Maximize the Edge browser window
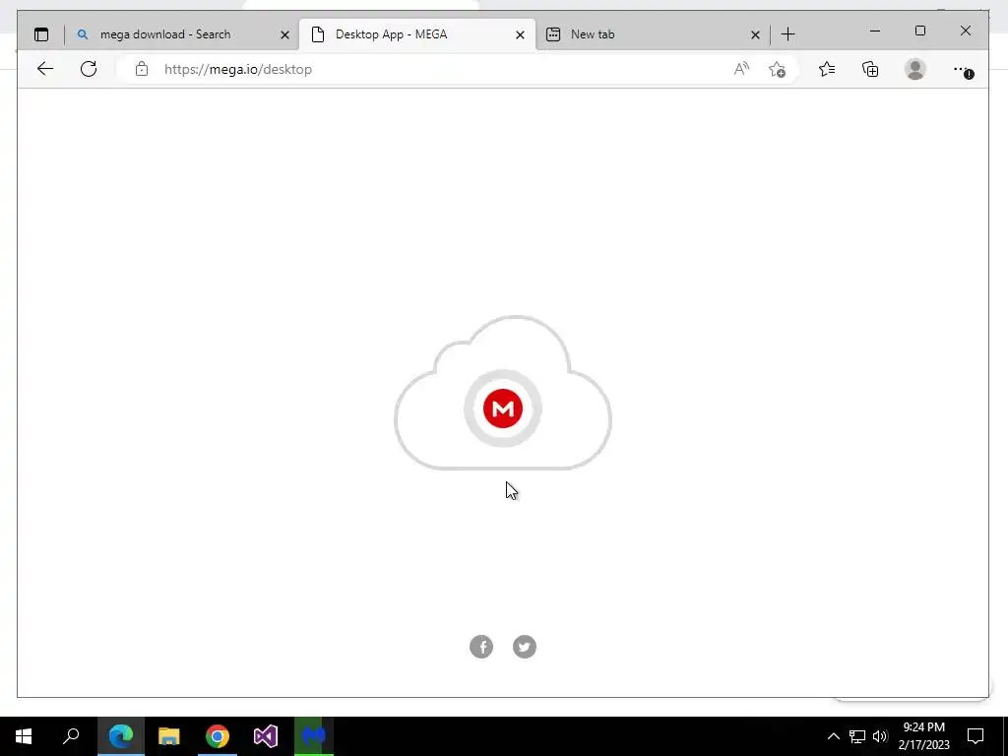The height and width of the screenshot is (756, 1008). click(920, 31)
